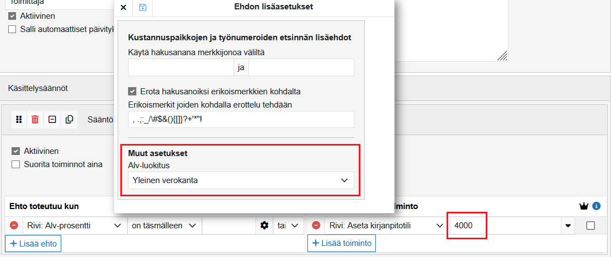
Task: Duplicate the rule with the copy icon
Action: coord(69,119)
